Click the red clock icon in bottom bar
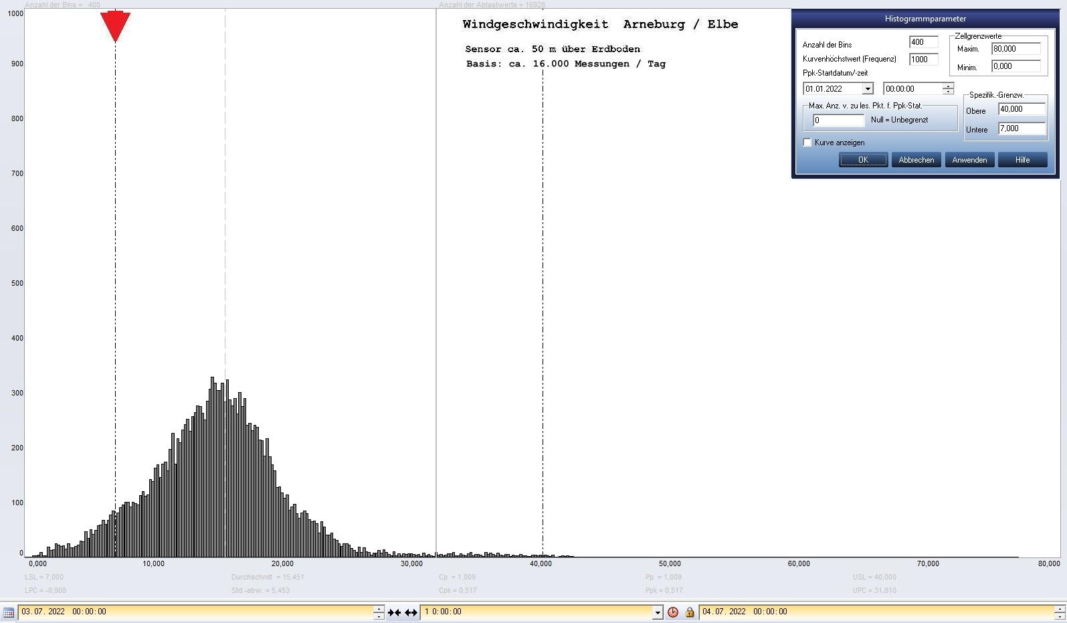Image resolution: width=1067 pixels, height=623 pixels. (673, 612)
